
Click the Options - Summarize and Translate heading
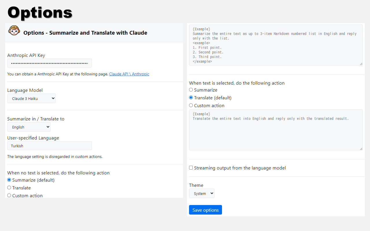click(85, 33)
